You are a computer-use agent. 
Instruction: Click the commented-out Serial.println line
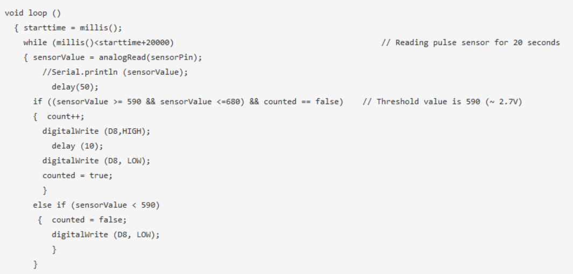point(115,72)
